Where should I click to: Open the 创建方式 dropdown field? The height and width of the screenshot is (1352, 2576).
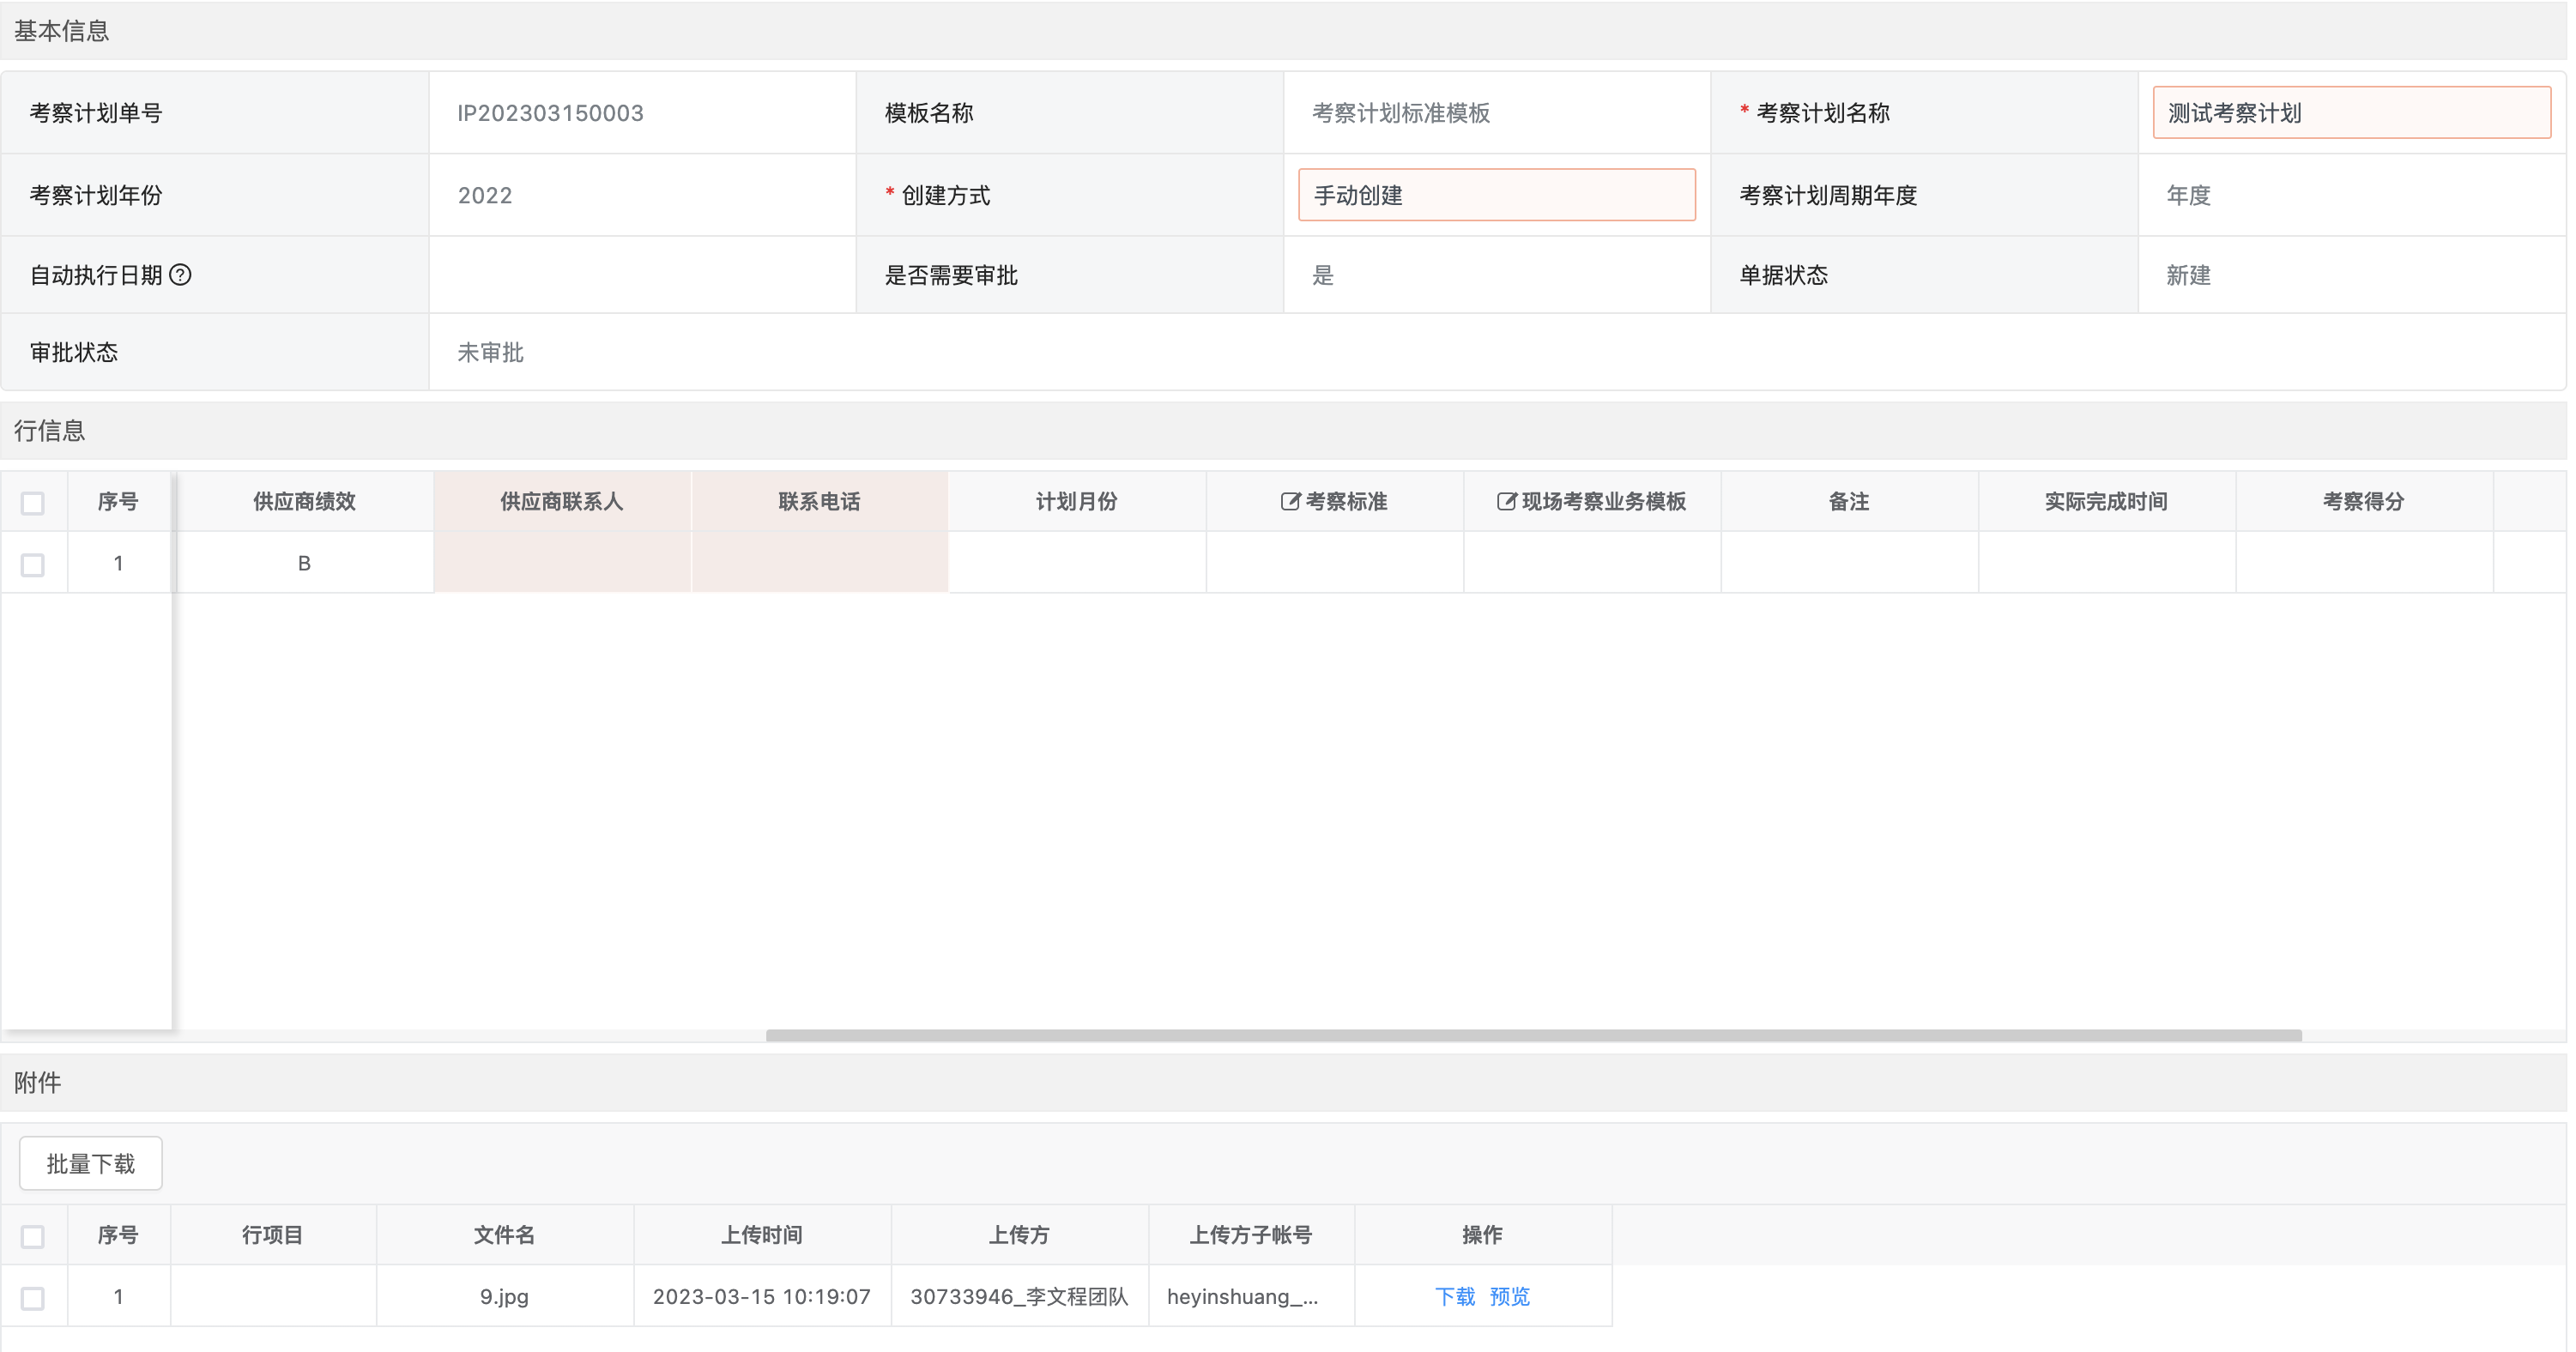click(1496, 195)
